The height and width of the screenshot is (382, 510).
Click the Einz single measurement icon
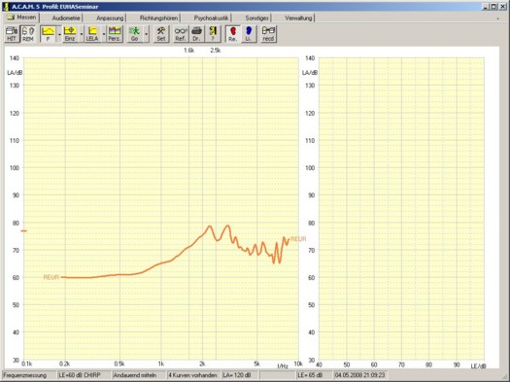pyautogui.click(x=70, y=34)
